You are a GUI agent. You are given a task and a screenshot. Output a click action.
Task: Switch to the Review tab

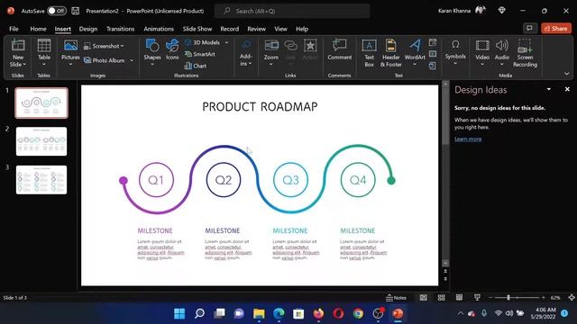click(256, 29)
